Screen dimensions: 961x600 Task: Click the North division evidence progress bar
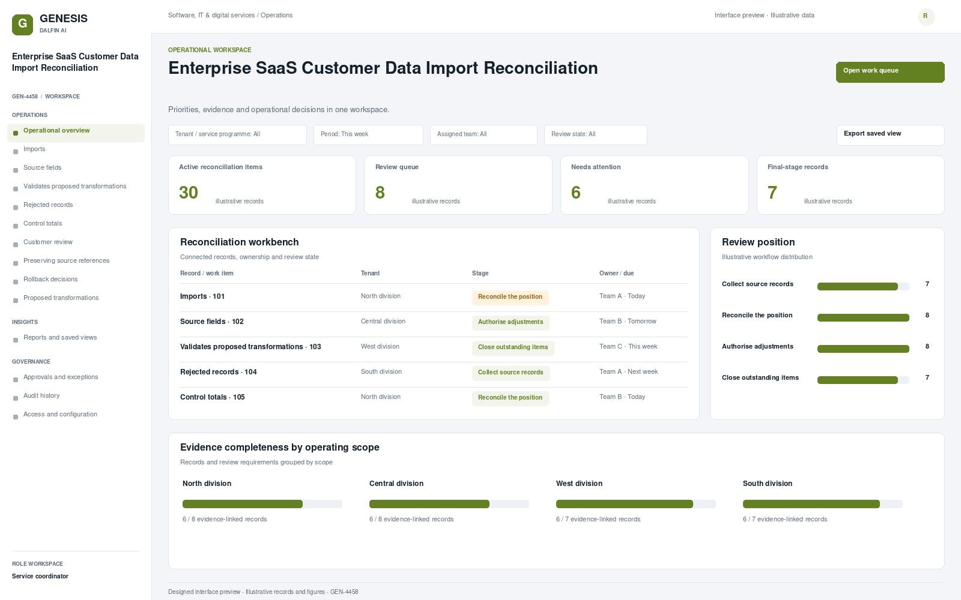coord(262,504)
